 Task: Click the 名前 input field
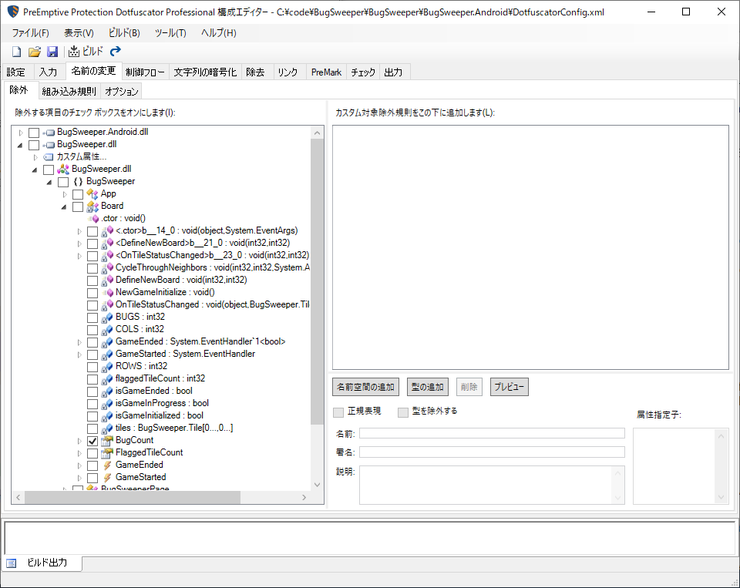pos(492,433)
